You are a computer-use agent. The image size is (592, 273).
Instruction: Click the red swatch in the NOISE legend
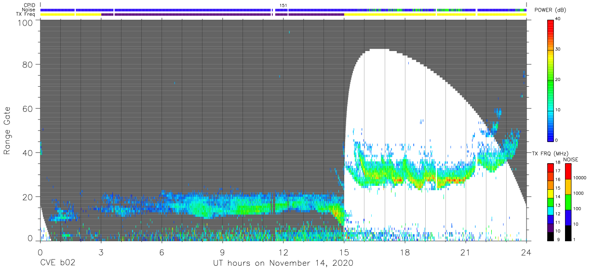(x=568, y=171)
